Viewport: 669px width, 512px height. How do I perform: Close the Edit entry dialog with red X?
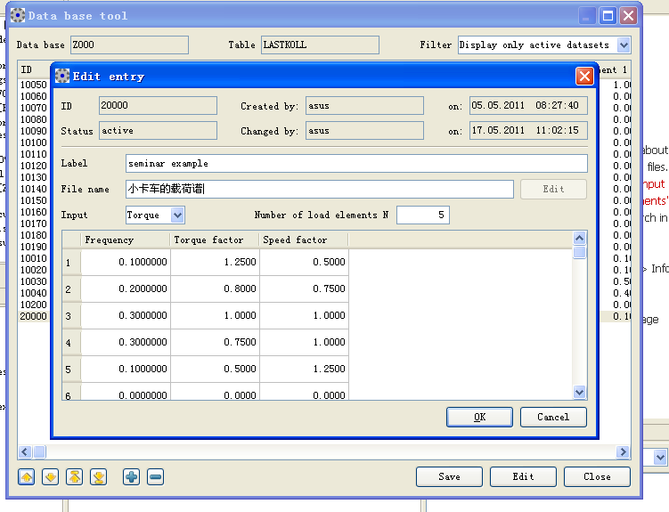click(x=584, y=77)
